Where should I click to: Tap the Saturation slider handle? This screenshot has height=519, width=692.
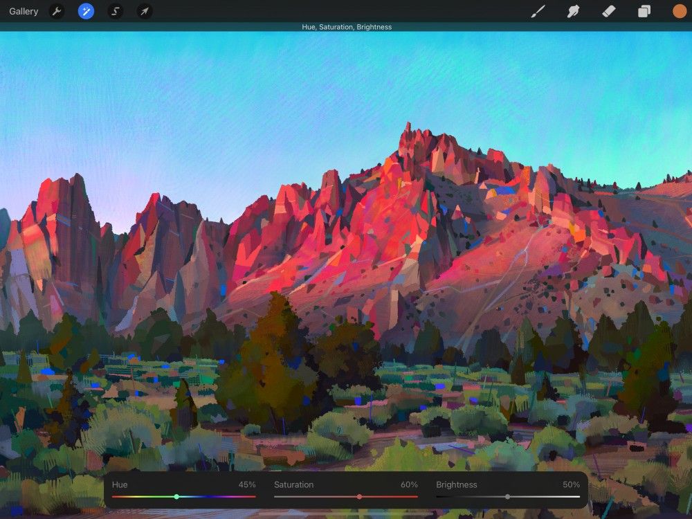point(359,496)
